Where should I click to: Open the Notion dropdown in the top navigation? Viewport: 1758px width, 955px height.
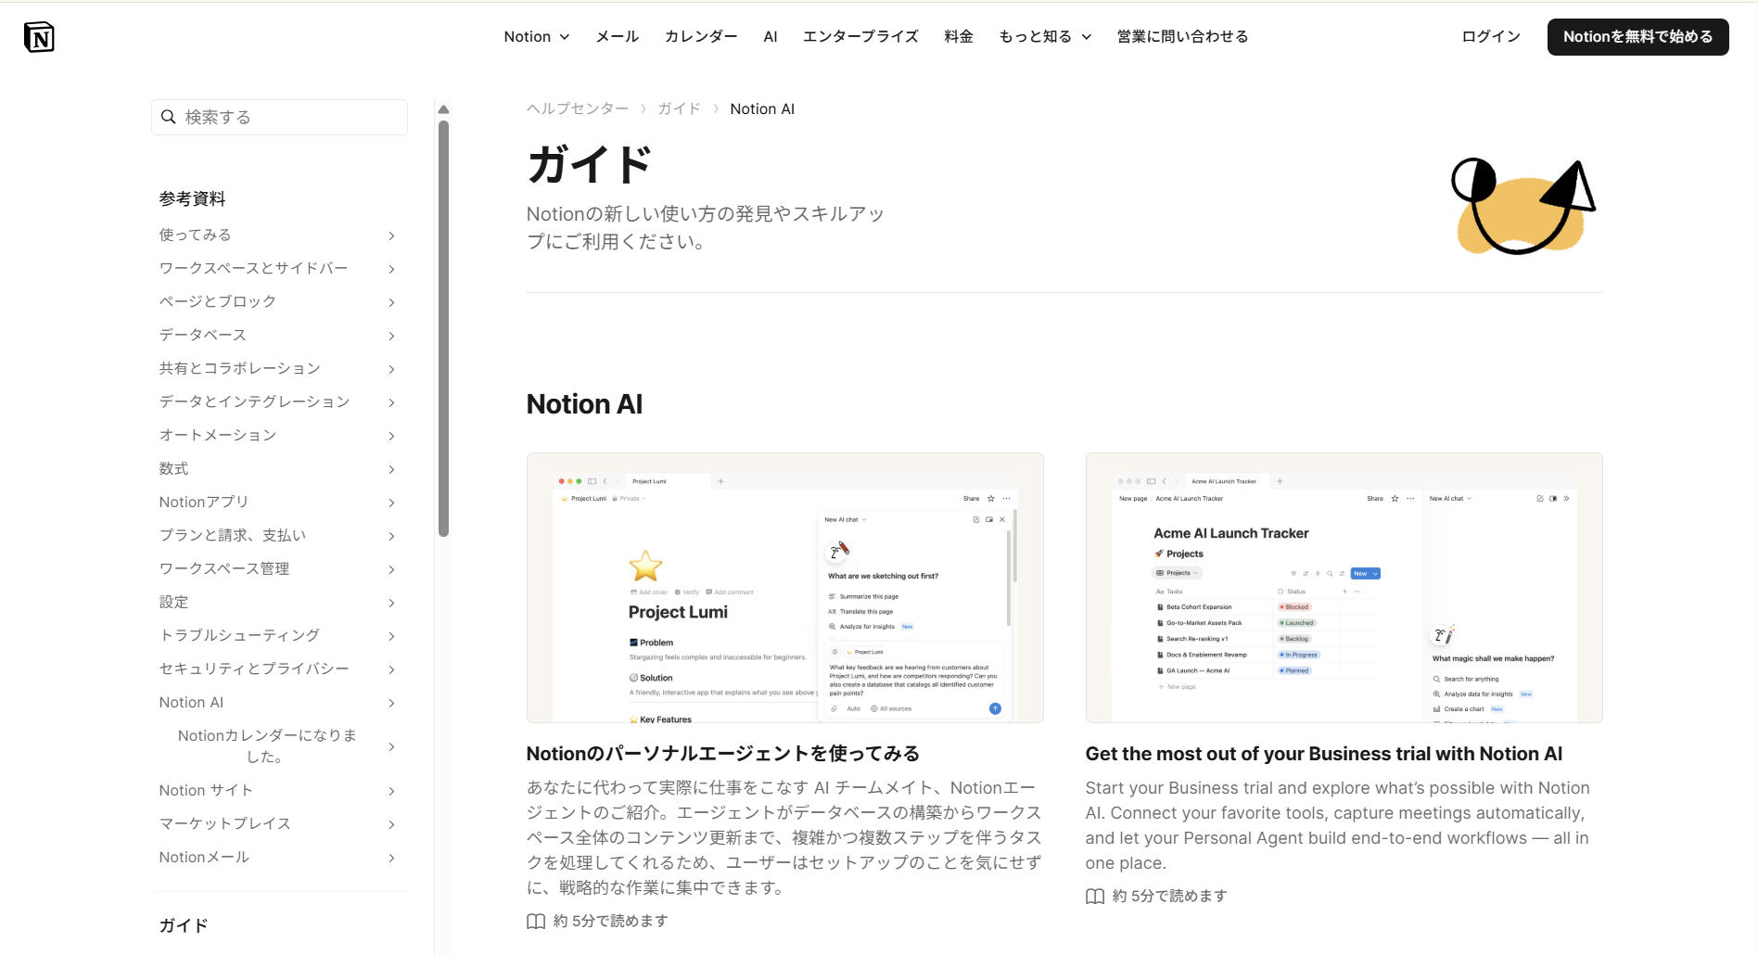tap(536, 36)
